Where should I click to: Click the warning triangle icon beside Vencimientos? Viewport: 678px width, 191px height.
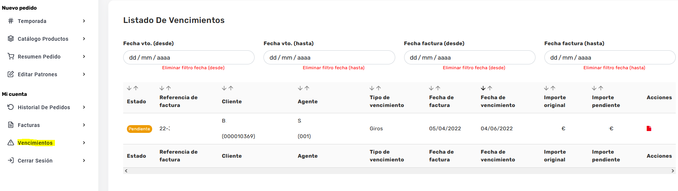pos(11,143)
